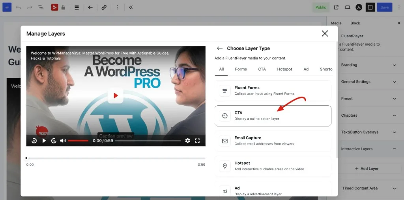Select the All layer type tab

221,69
